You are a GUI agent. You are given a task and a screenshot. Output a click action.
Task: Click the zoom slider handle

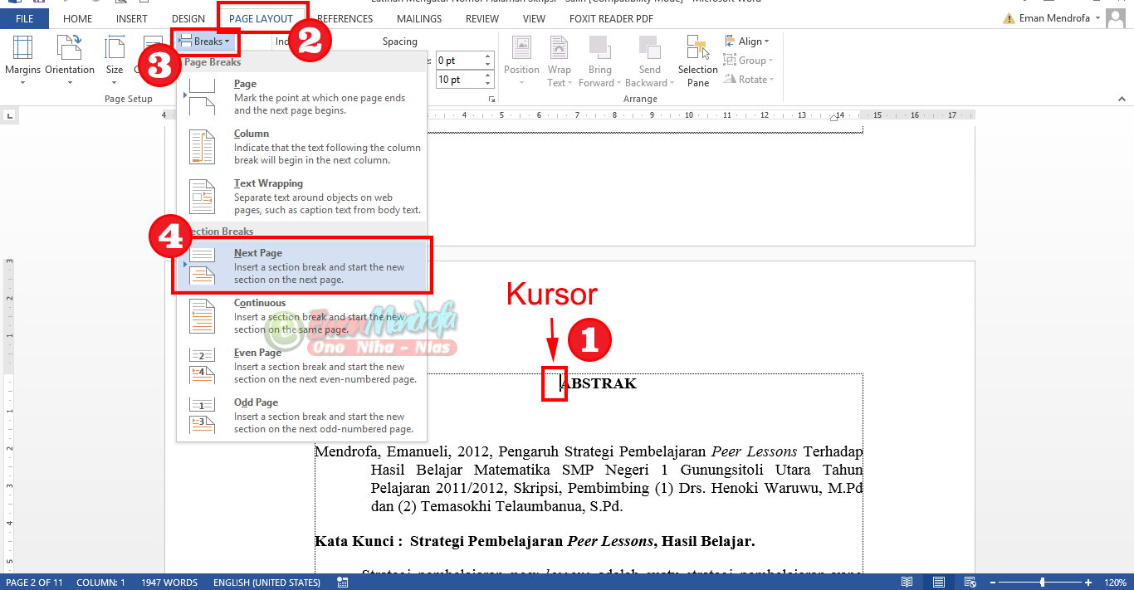[x=1044, y=583]
